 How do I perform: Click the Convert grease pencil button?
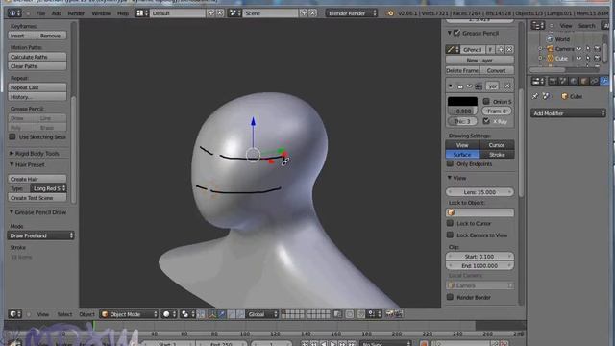(x=497, y=70)
